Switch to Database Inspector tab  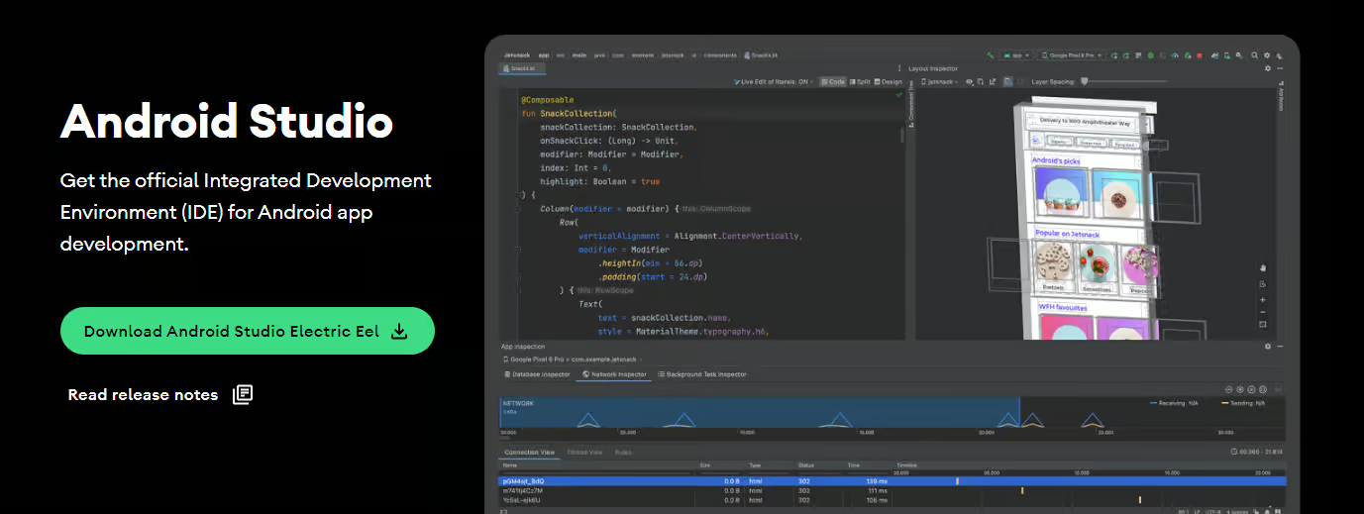point(538,374)
